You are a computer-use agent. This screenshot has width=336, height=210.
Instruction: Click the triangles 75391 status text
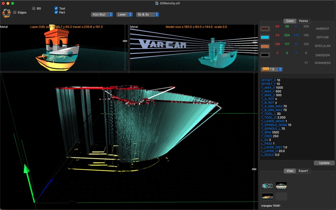click(271, 206)
